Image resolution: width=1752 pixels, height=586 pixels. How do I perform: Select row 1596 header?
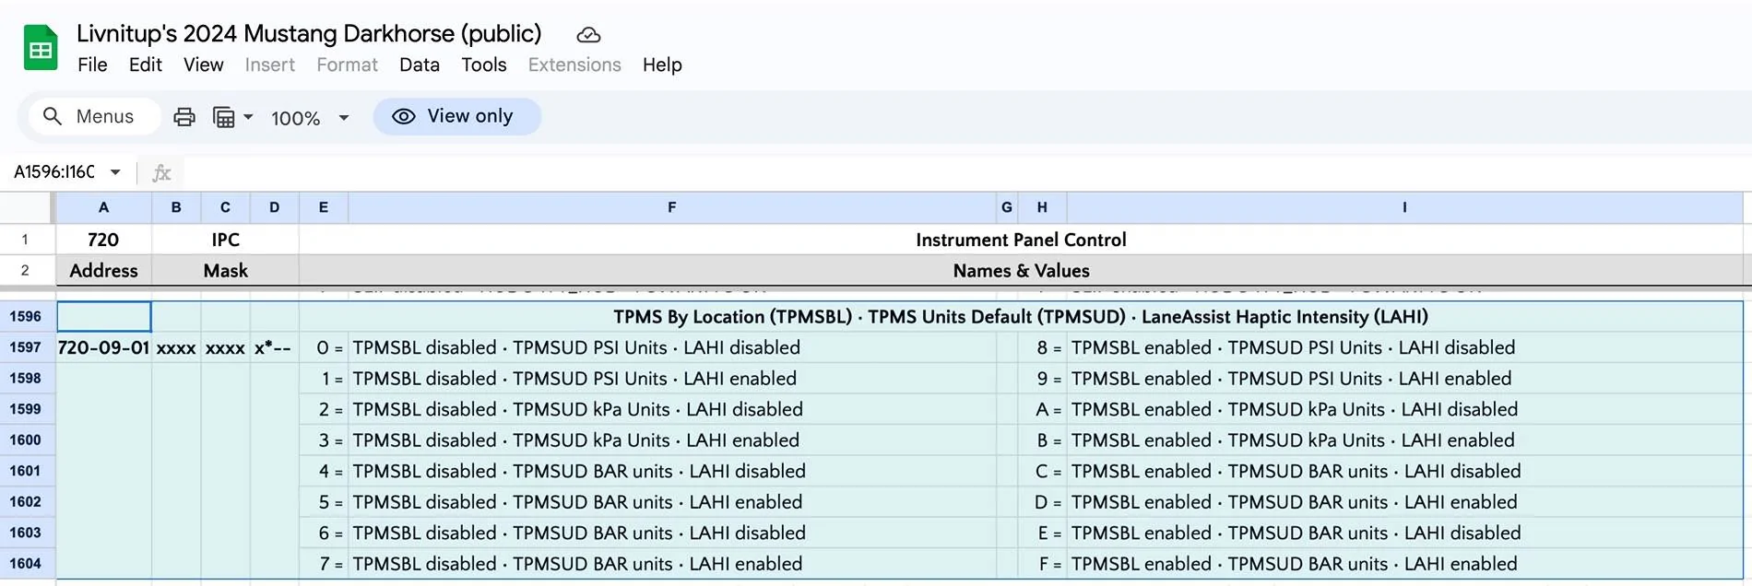point(26,316)
